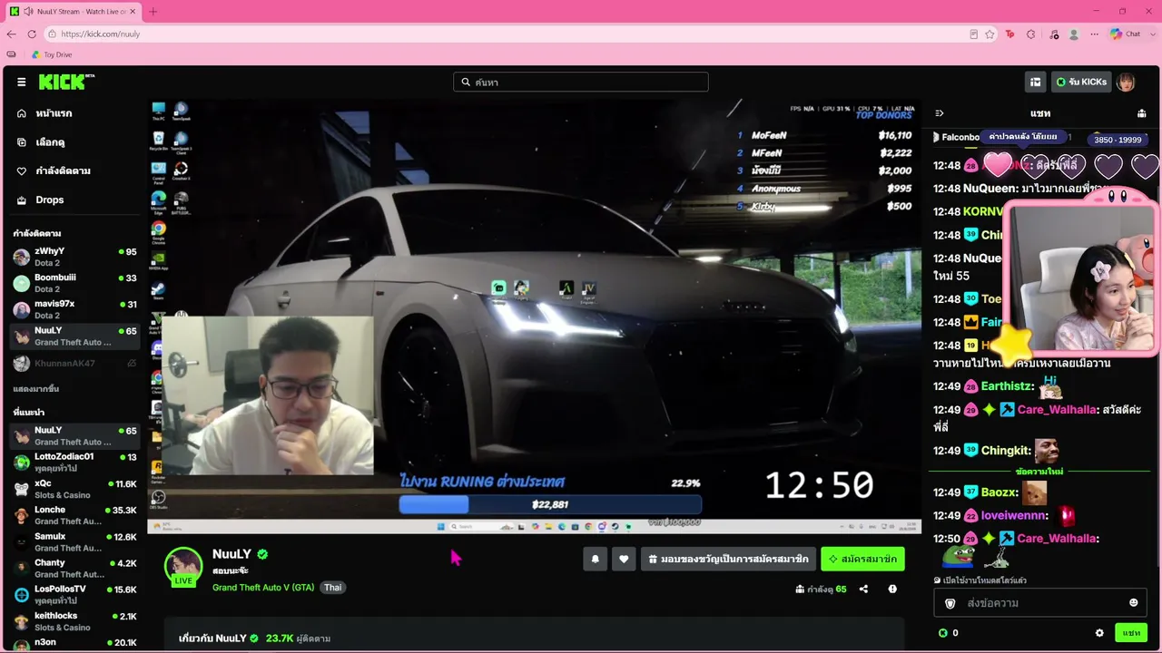
Task: Click the Thai language tag
Action: tap(333, 588)
